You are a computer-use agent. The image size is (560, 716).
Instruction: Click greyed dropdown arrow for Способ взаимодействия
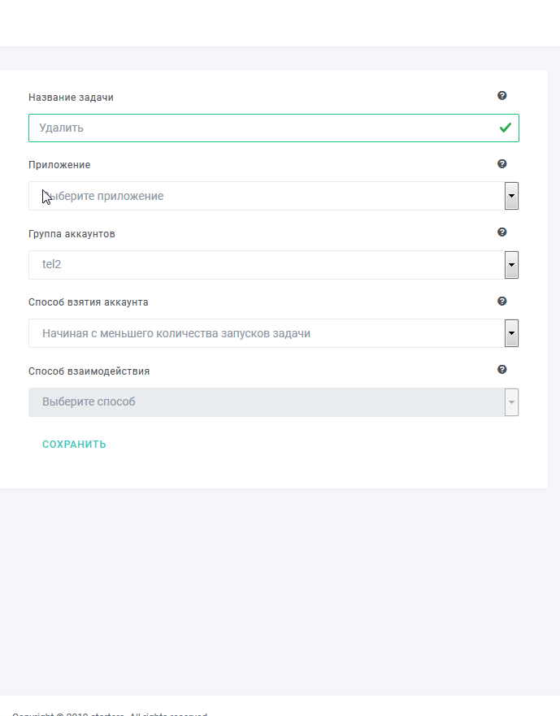tap(511, 402)
